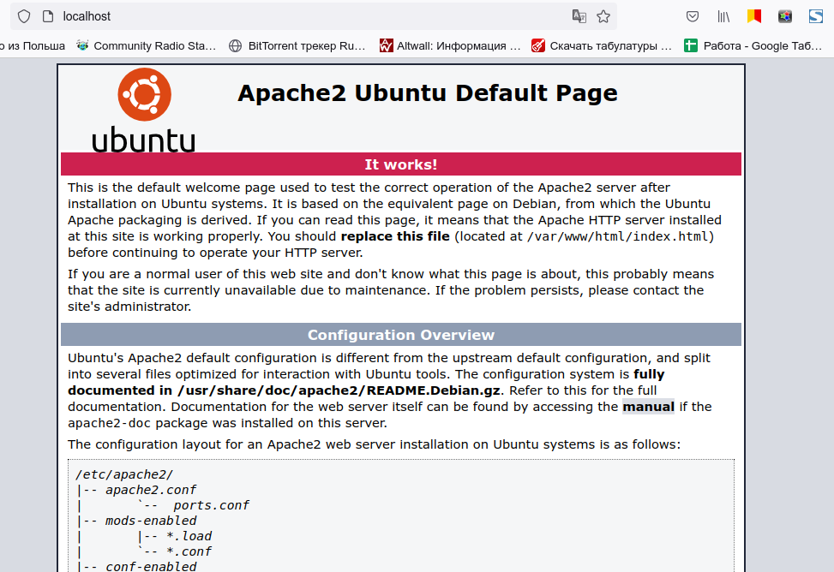834x572 pixels.
Task: Open the Скачать табулатуры bookmark
Action: pyautogui.click(x=602, y=45)
